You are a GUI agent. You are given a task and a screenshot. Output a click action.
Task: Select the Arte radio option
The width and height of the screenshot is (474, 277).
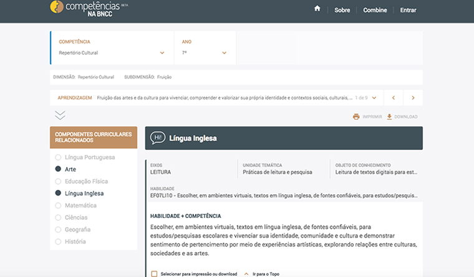pos(58,169)
